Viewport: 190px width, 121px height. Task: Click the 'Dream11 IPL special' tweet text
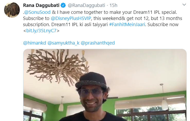[155, 12]
